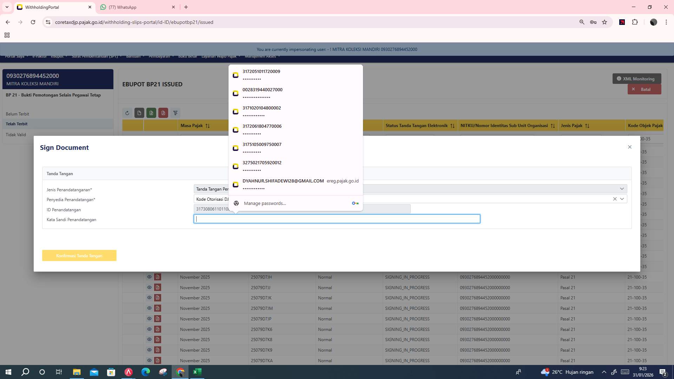The width and height of the screenshot is (674, 379).
Task: Expand the Penyedia Penandatangan dropdown
Action: click(x=622, y=199)
